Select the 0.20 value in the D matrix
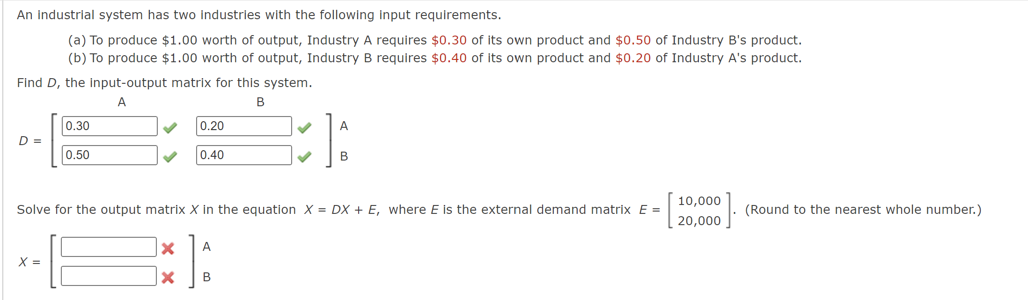The width and height of the screenshot is (1028, 300). 243,126
